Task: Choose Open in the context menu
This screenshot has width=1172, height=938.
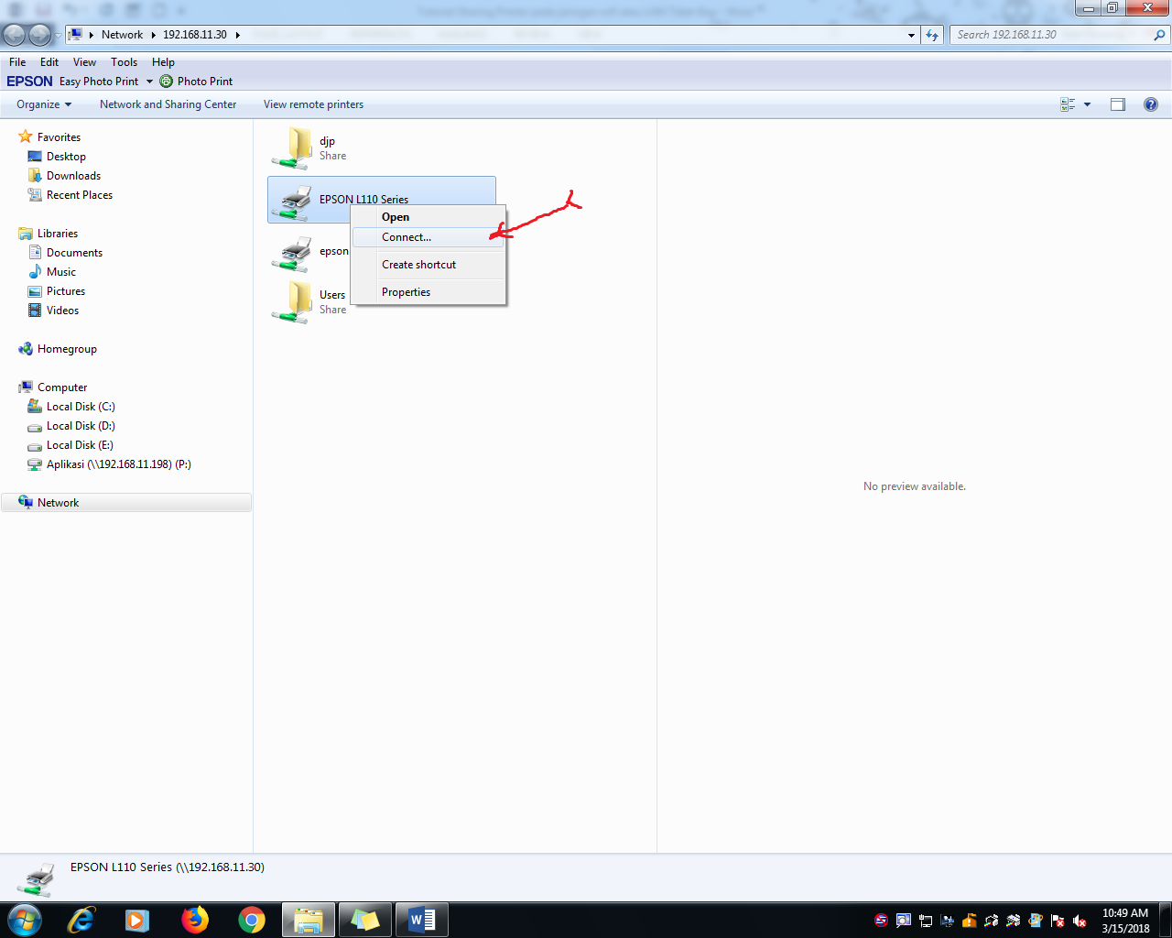Action: coord(429,217)
